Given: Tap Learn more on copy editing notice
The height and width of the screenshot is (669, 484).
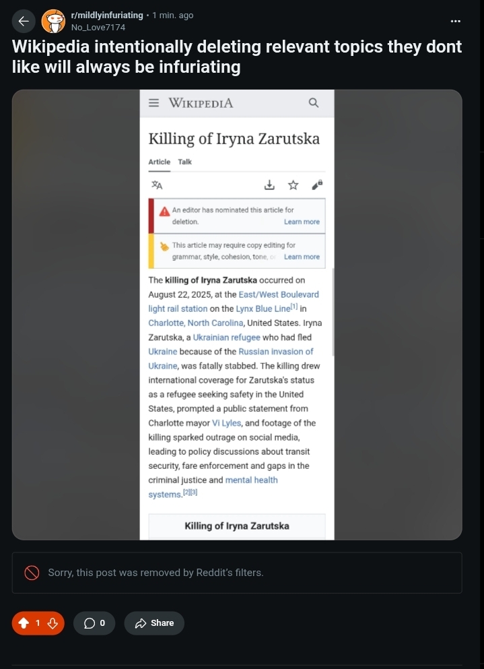Looking at the screenshot, I should (x=302, y=257).
